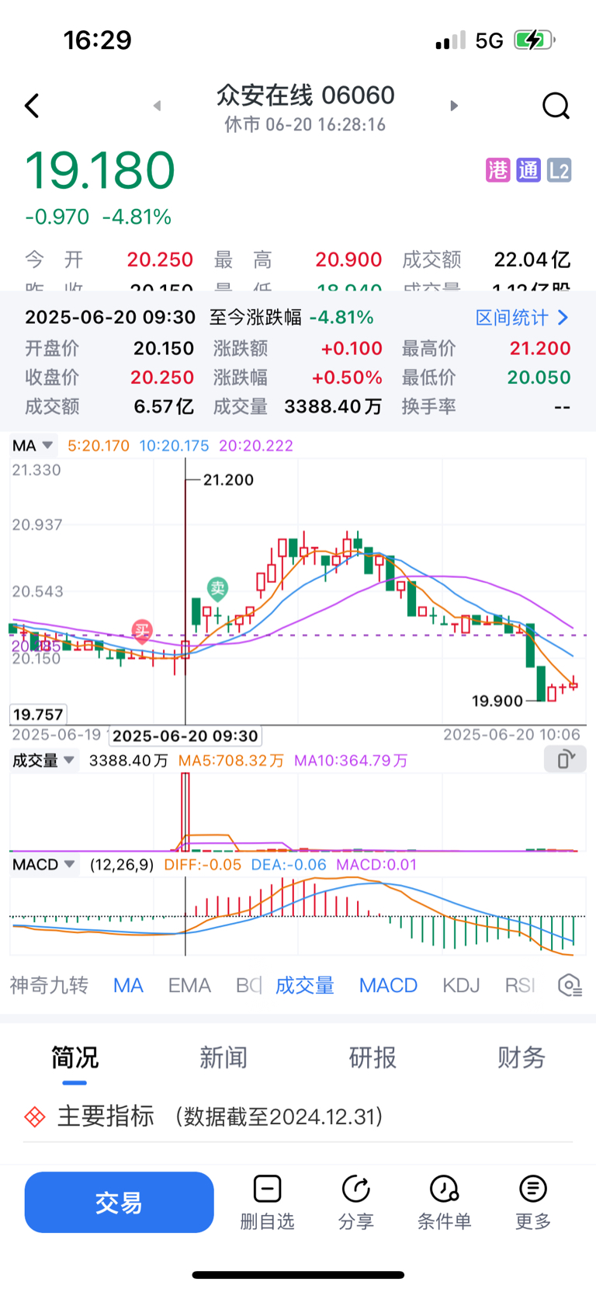596x1292 pixels.
Task: Tap the current price 19.180
Action: click(x=100, y=171)
